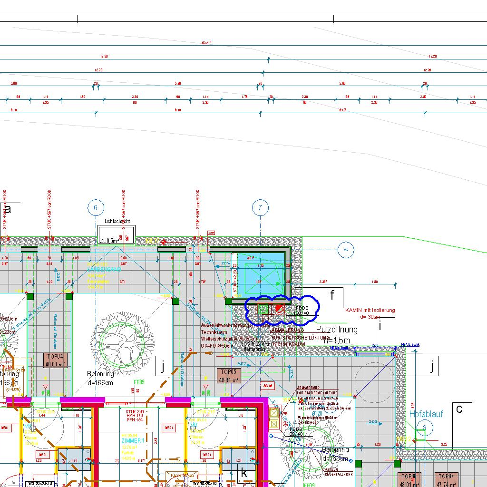
Task: Select grid axis bubble number 7
Action: (x=260, y=207)
